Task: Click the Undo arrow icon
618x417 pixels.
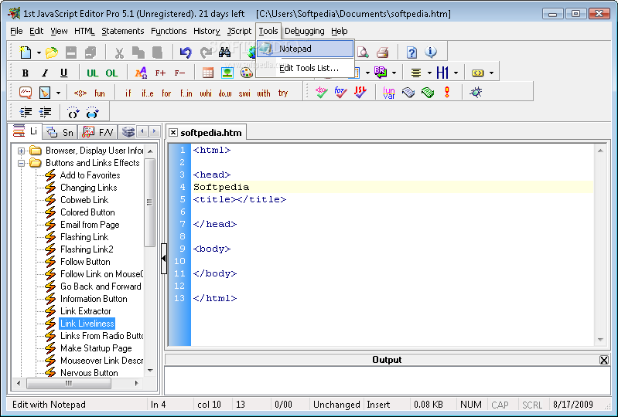Action: pos(186,52)
